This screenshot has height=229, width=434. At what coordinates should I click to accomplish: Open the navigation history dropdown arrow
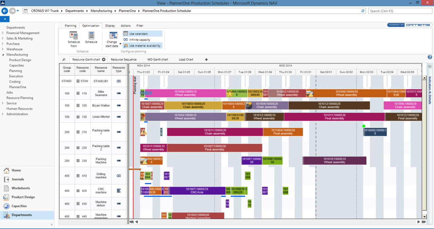click(18, 11)
